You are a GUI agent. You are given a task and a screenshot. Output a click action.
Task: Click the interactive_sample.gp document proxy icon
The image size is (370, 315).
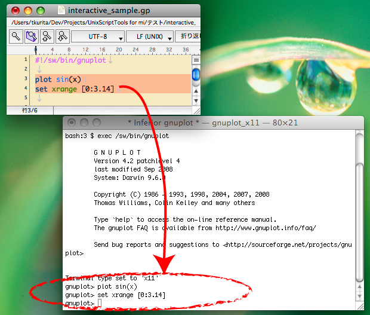[x=60, y=11]
